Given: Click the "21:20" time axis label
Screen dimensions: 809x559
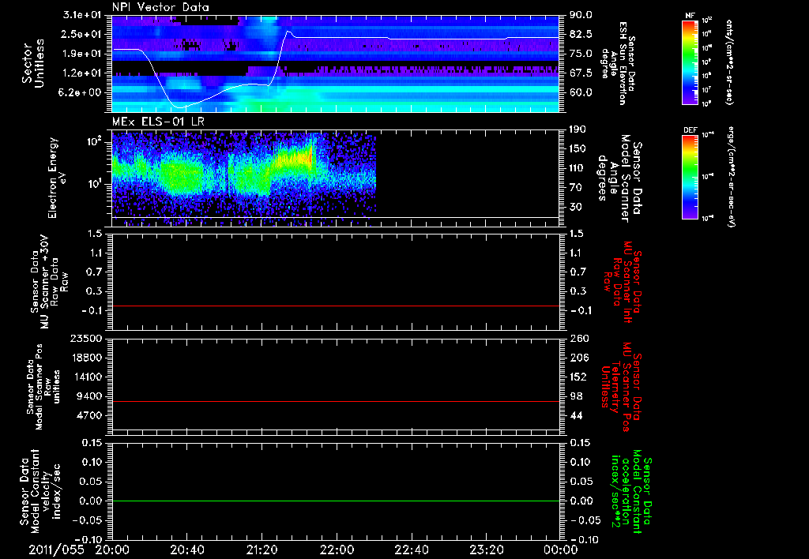Looking at the screenshot, I should tap(262, 550).
